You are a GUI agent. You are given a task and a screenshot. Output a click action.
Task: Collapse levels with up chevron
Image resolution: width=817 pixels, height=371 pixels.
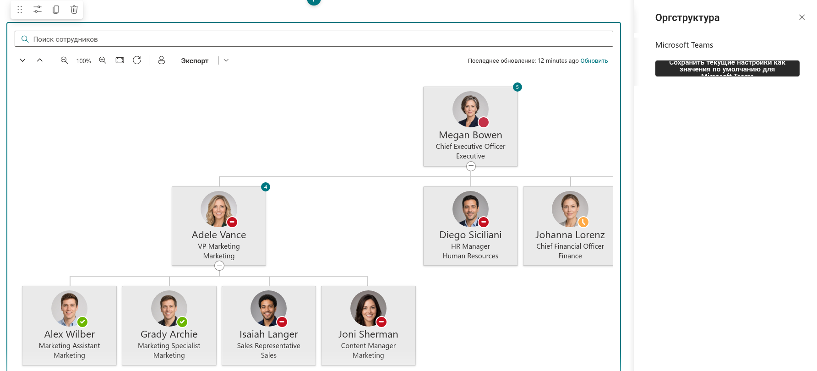[40, 60]
